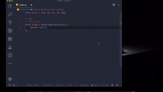The image size is (163, 92).
Task: Click index.js in the breadcrumb
Action: [x=24, y=9]
